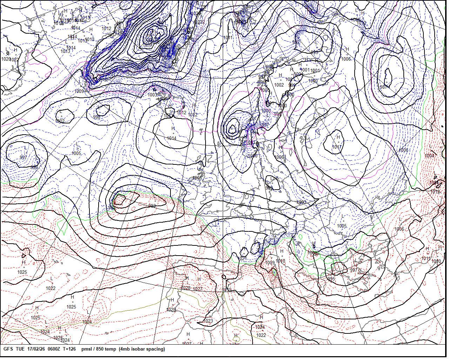This screenshot has height=359, width=449.
Task: Click the 993 low southwest of Ireland
Action: 152,206
